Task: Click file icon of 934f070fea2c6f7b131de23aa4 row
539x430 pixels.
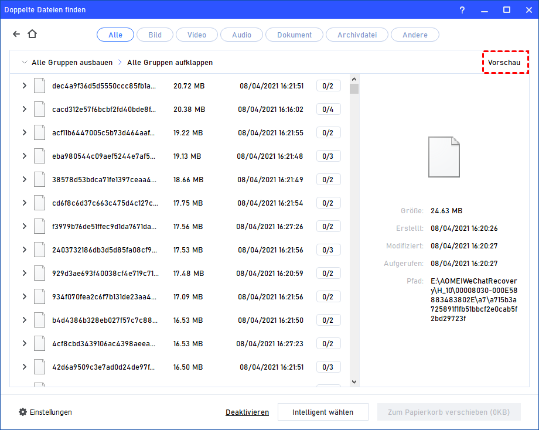Action: coord(39,296)
